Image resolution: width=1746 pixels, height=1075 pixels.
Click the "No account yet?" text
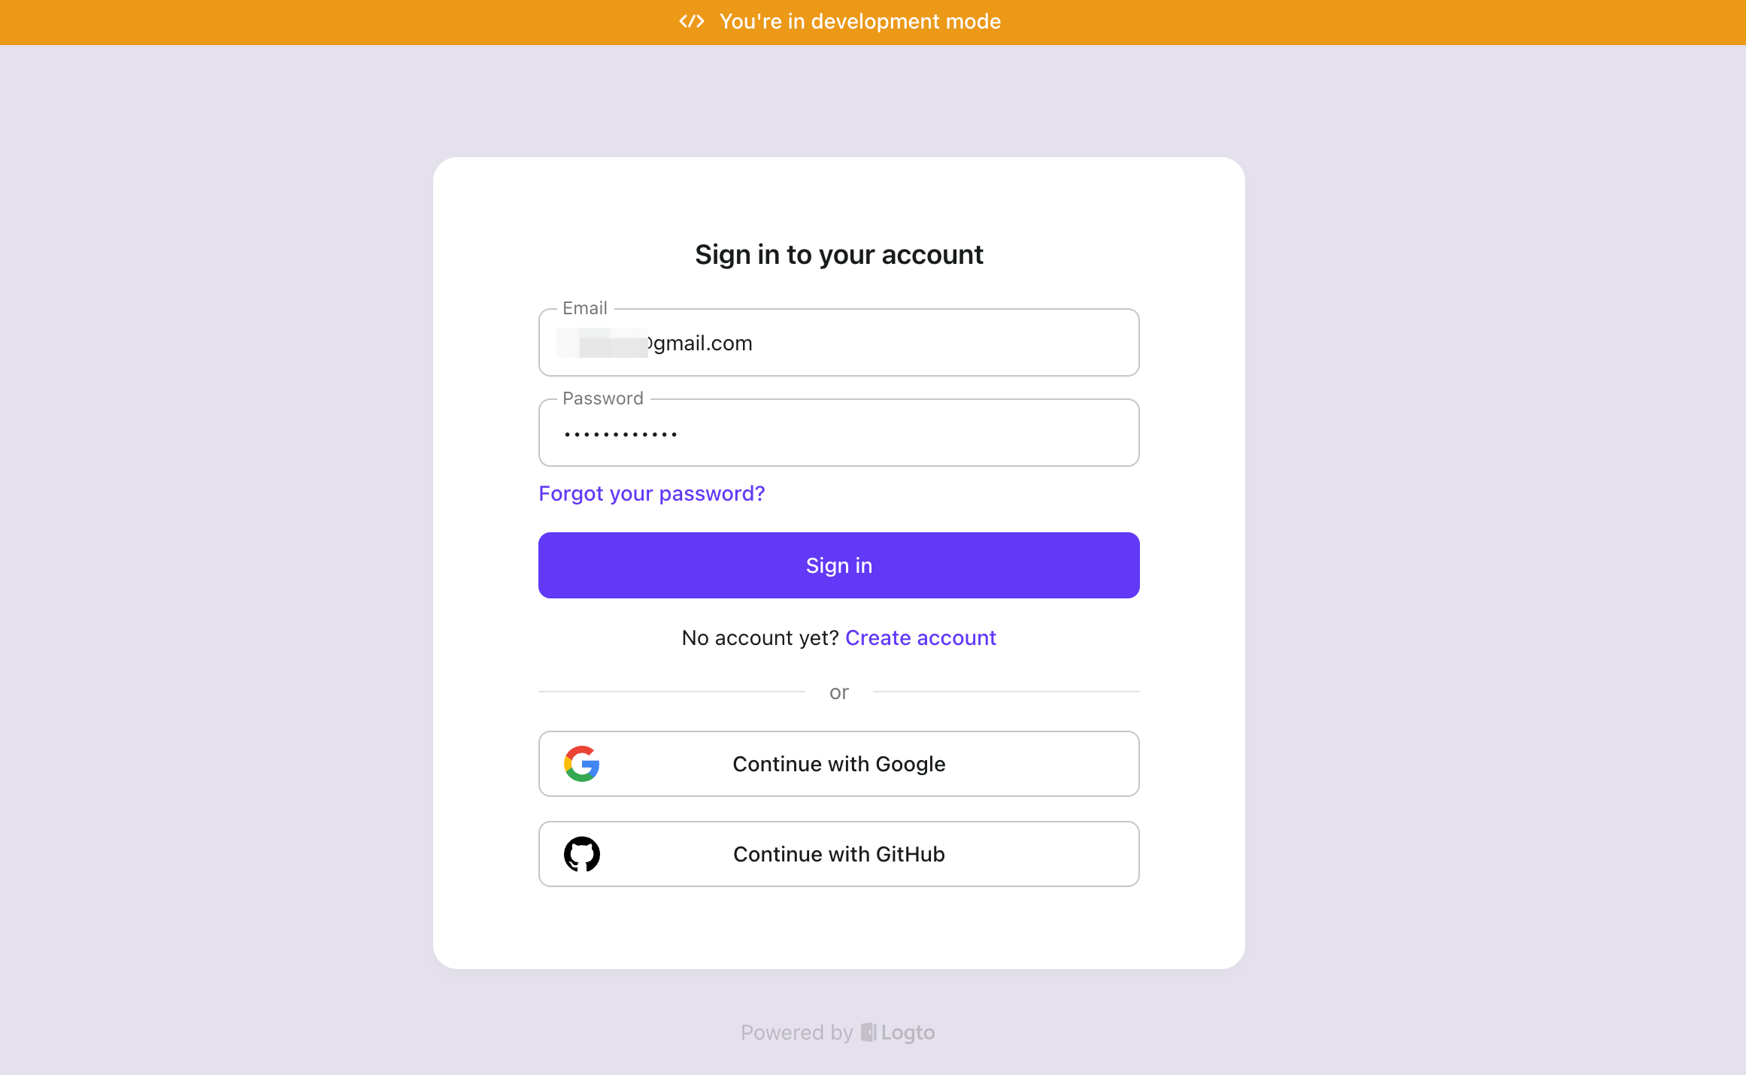pos(760,637)
